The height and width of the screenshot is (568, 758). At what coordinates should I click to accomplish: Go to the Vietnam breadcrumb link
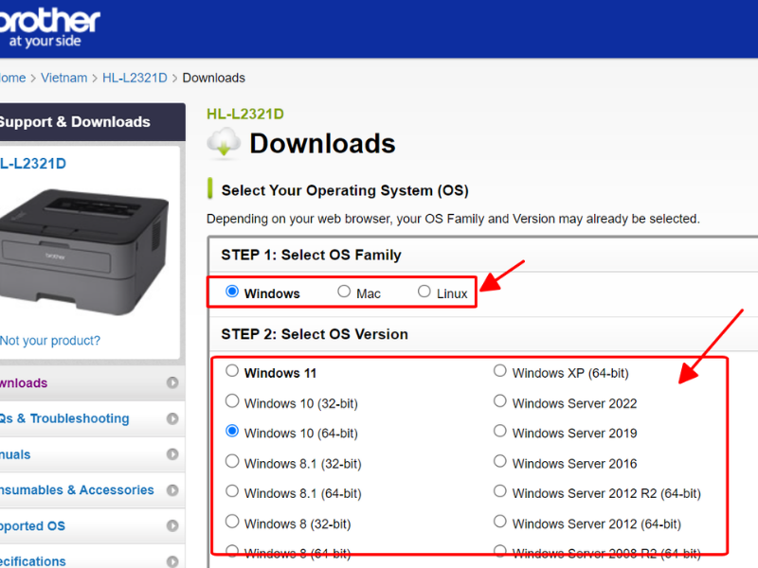64,78
